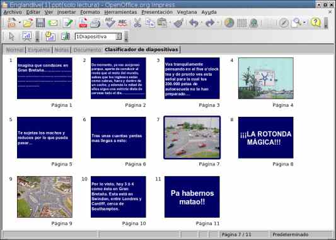Select slide 8 'LA ROTONDA MÁGICA' thumbnail
The image size is (336, 240).
pos(266,138)
